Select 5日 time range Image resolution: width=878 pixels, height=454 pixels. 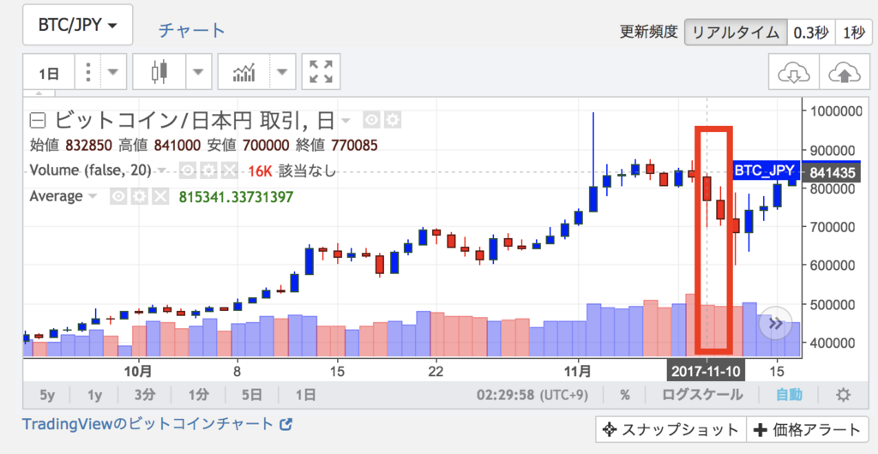point(253,395)
